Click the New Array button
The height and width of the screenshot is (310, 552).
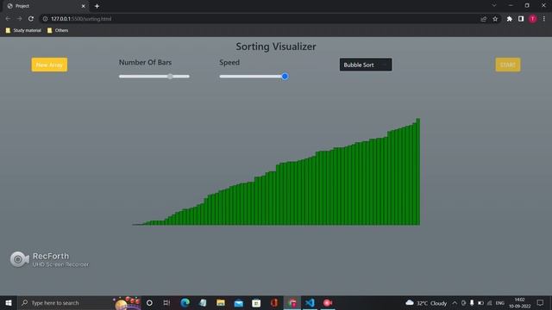click(x=49, y=65)
